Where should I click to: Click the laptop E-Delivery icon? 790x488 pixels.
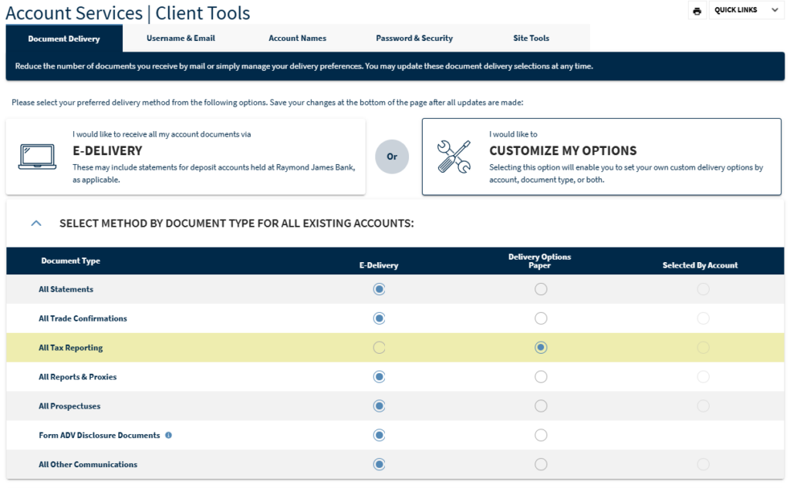pos(37,156)
